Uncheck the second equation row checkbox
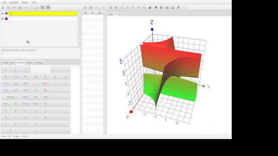 coord(3,19)
